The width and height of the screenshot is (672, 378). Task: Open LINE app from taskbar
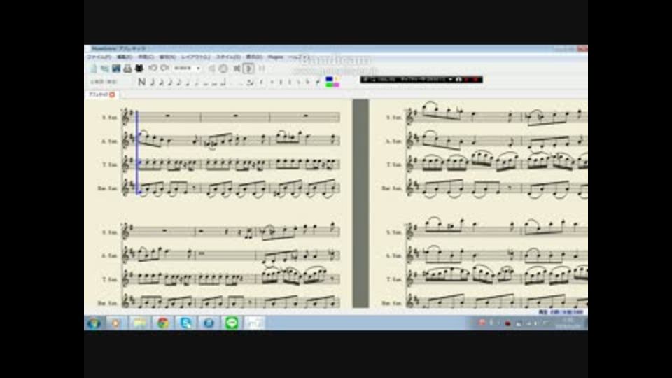232,323
